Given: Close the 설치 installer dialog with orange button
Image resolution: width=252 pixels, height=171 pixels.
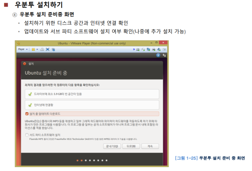Looking at the screenshot, I should [24, 64].
